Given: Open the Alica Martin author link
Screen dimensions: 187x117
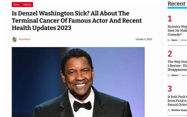Looking at the screenshot, I should (24, 39).
